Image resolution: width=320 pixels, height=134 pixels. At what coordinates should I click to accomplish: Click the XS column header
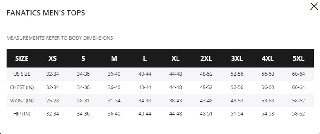point(52,58)
